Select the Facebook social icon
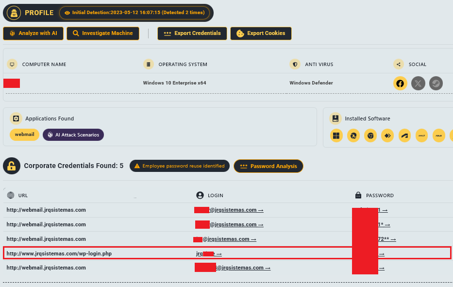This screenshot has height=287, width=453. pos(400,83)
